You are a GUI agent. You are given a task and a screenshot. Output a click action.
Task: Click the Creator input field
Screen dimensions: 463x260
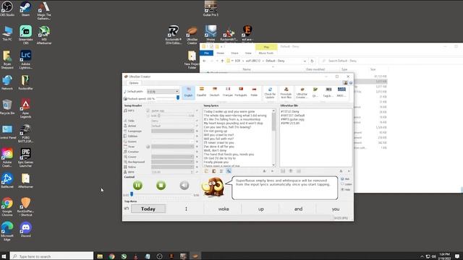tap(172, 152)
